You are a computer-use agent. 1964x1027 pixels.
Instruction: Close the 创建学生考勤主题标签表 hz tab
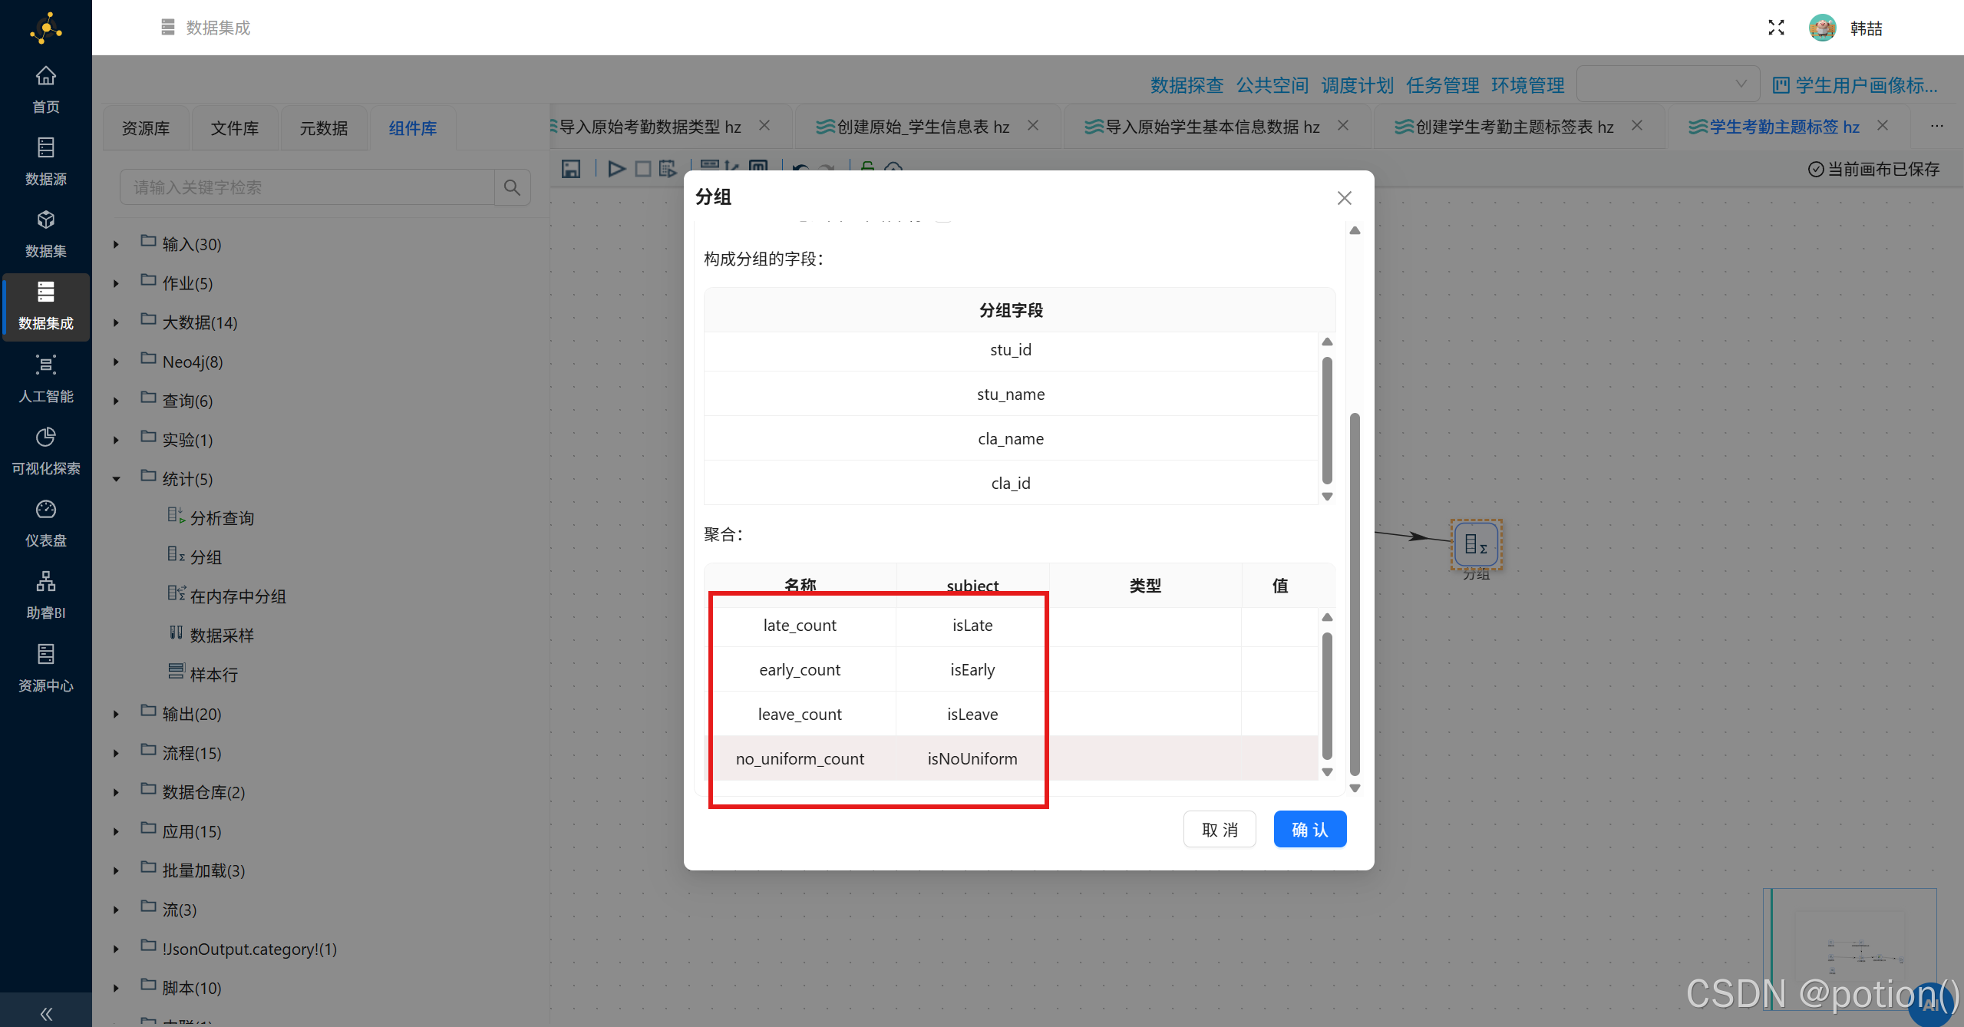[1637, 126]
